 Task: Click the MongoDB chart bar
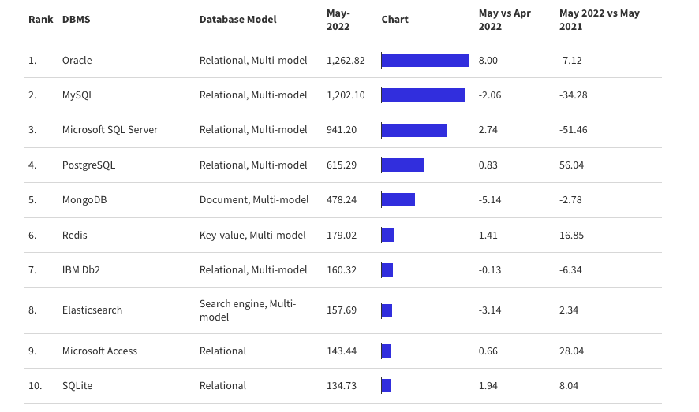pyautogui.click(x=398, y=200)
